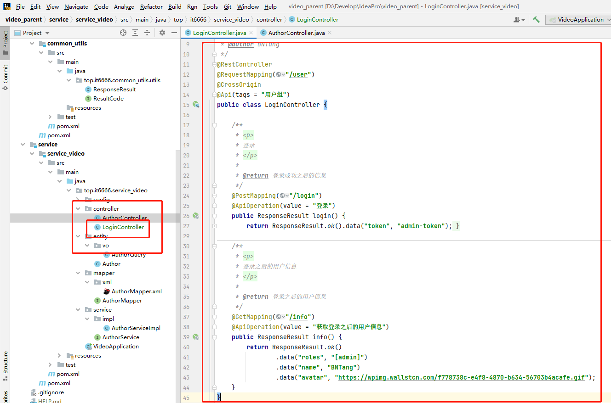Select AuthorServiceImpl in project tree
Viewport: 611px width, 403px height.
pos(132,328)
